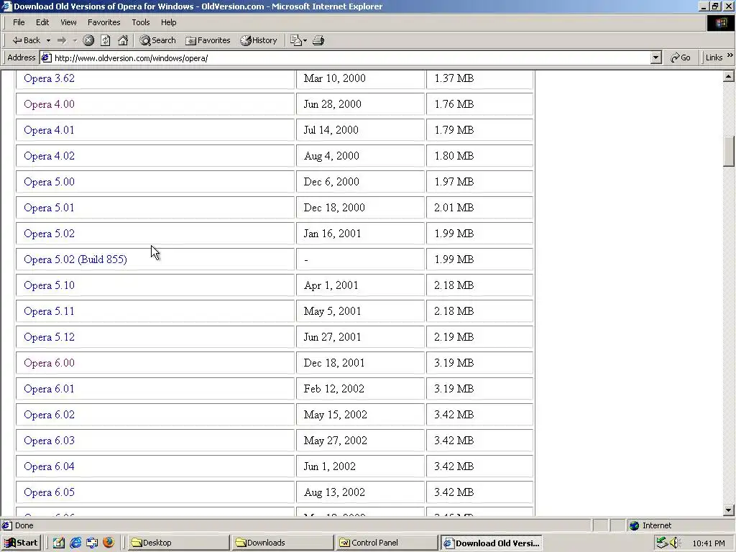Click the scrollbar down arrow

click(729, 510)
